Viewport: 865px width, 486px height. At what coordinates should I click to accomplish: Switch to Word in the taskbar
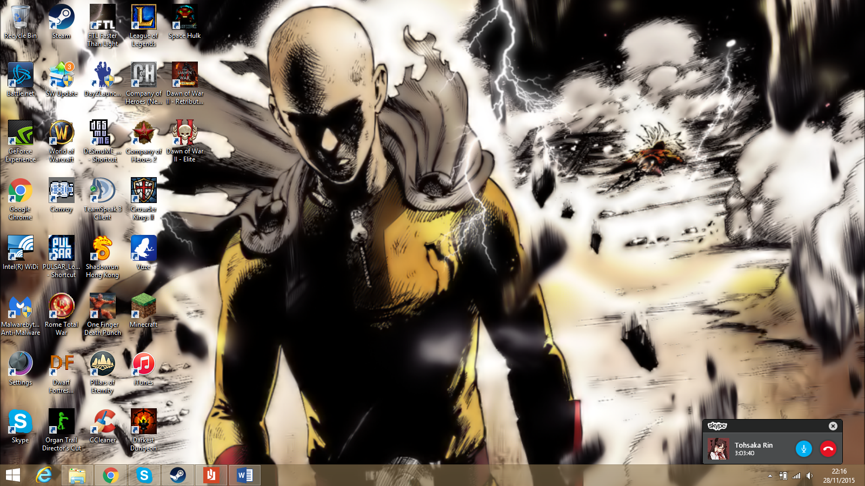[x=245, y=475]
